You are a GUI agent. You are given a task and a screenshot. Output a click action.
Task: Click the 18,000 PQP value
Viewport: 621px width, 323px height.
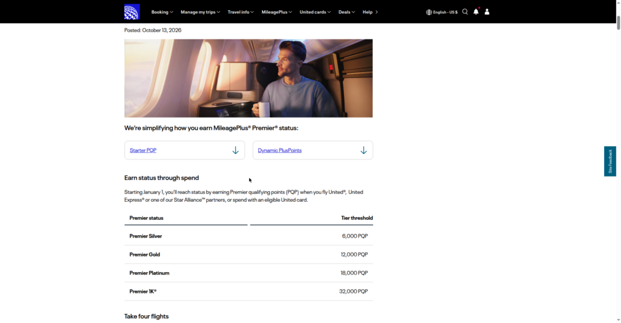pos(354,273)
